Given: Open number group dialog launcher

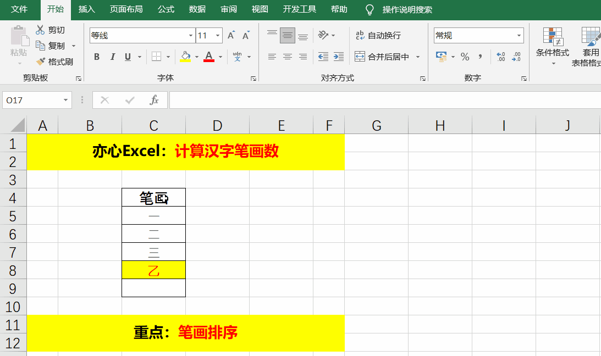Looking at the screenshot, I should click(x=524, y=79).
